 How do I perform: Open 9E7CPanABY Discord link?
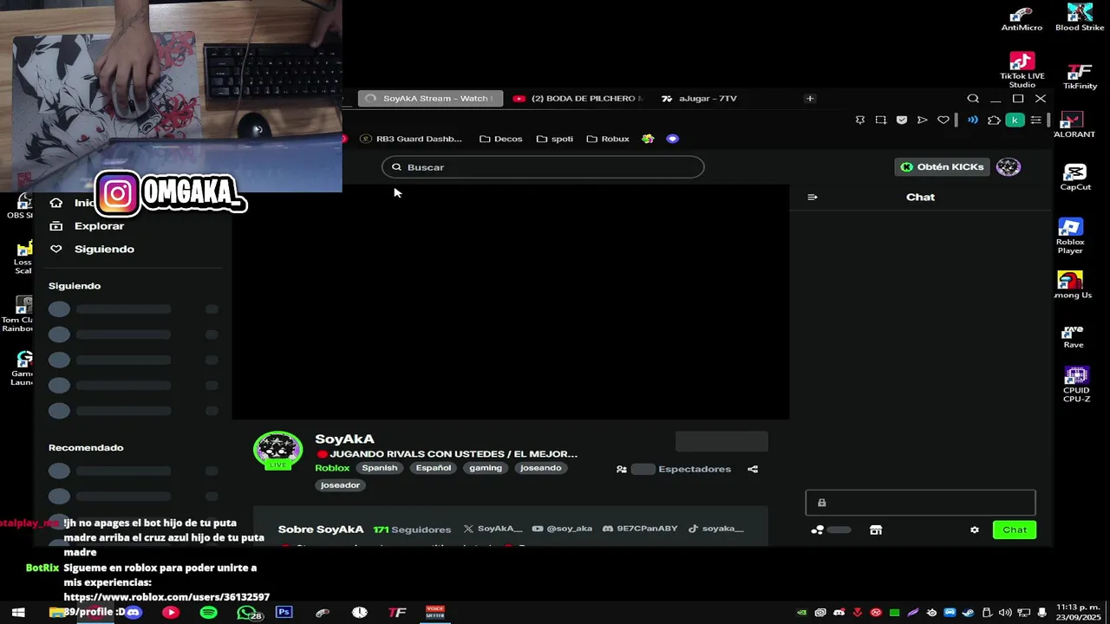(x=640, y=529)
